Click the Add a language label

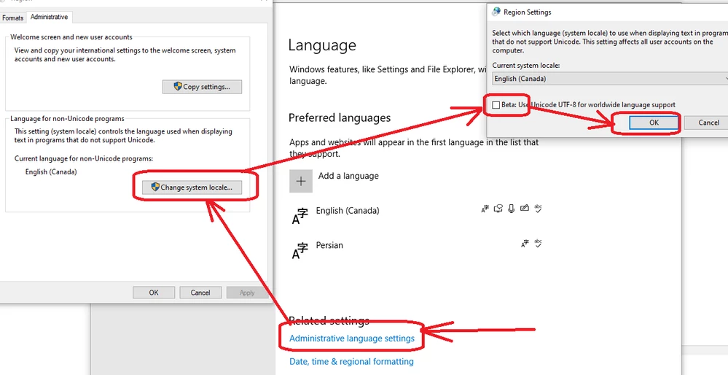tap(348, 176)
